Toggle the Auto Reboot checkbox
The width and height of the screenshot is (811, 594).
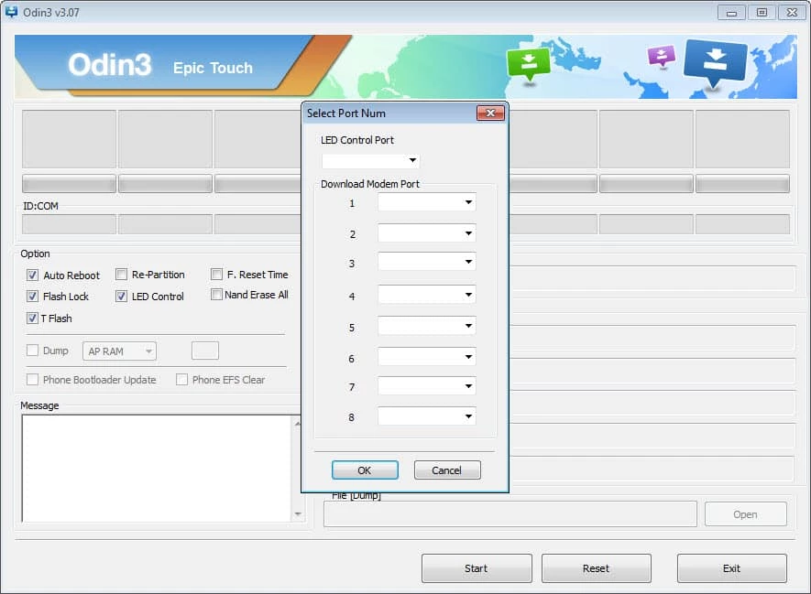coord(33,275)
